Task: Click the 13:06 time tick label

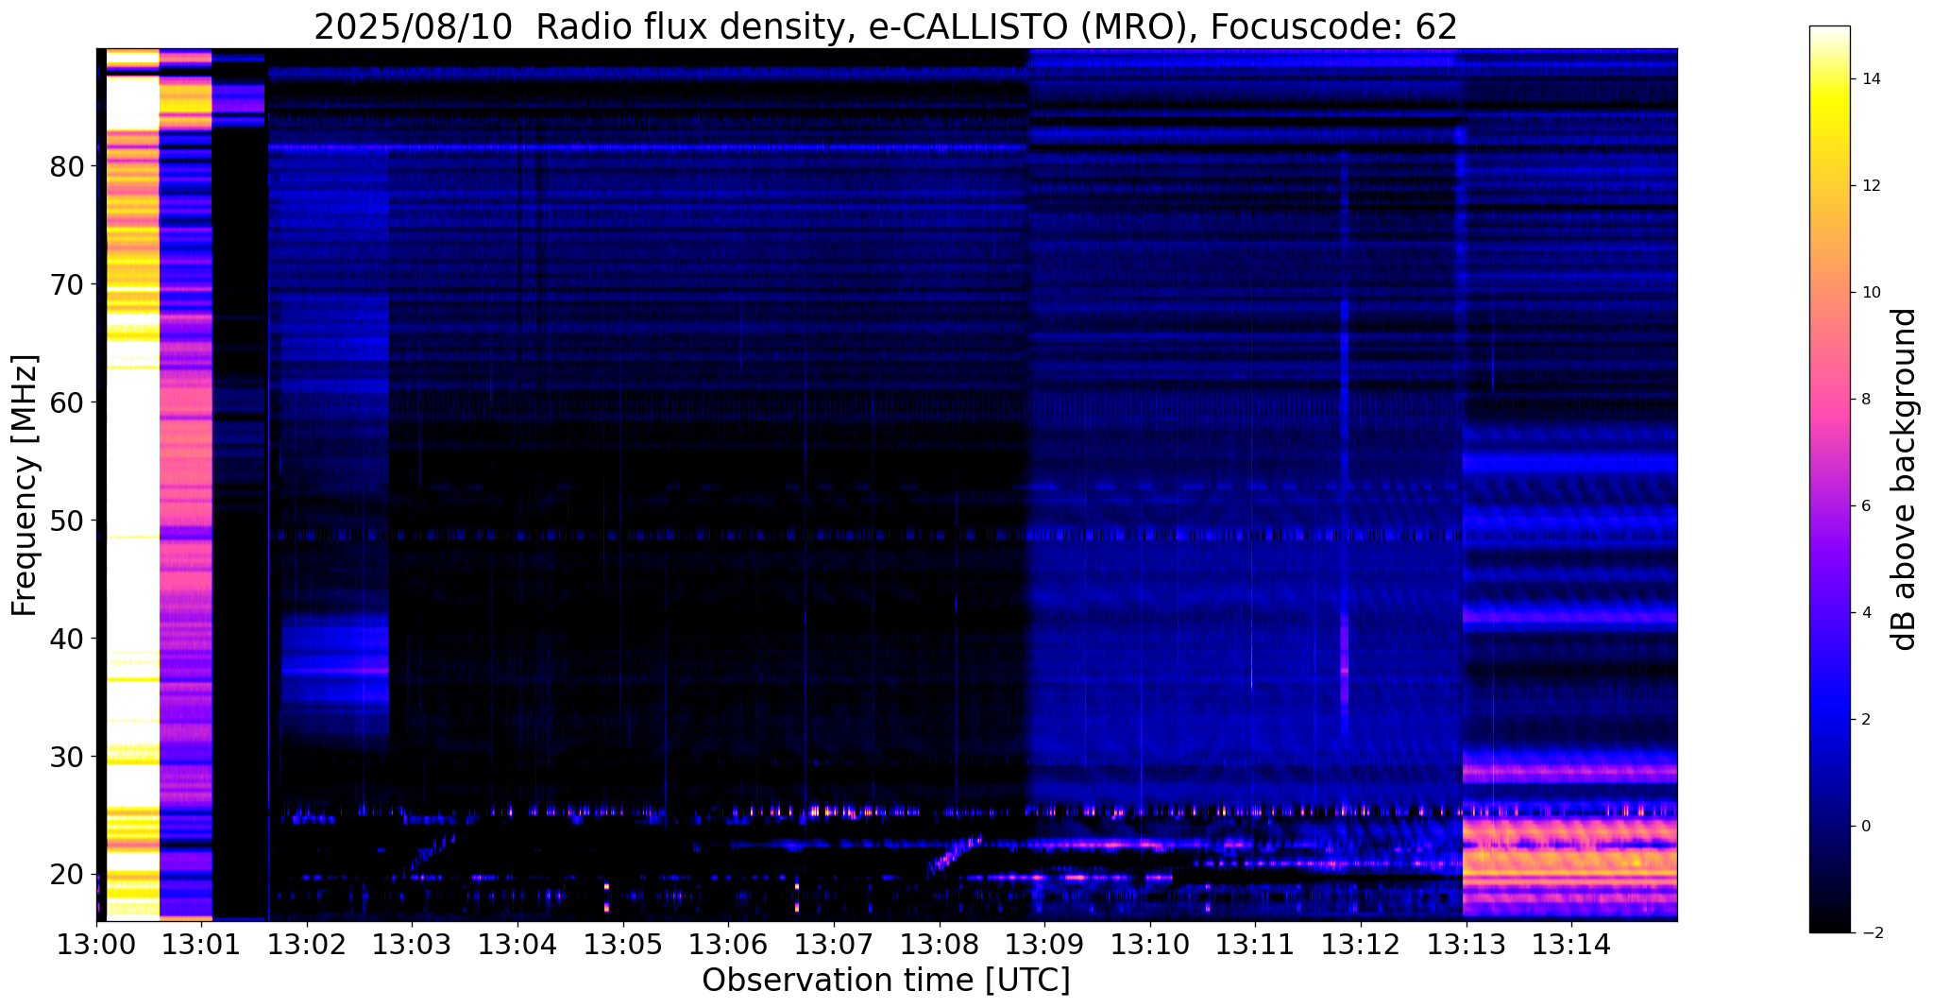Action: coord(728,945)
